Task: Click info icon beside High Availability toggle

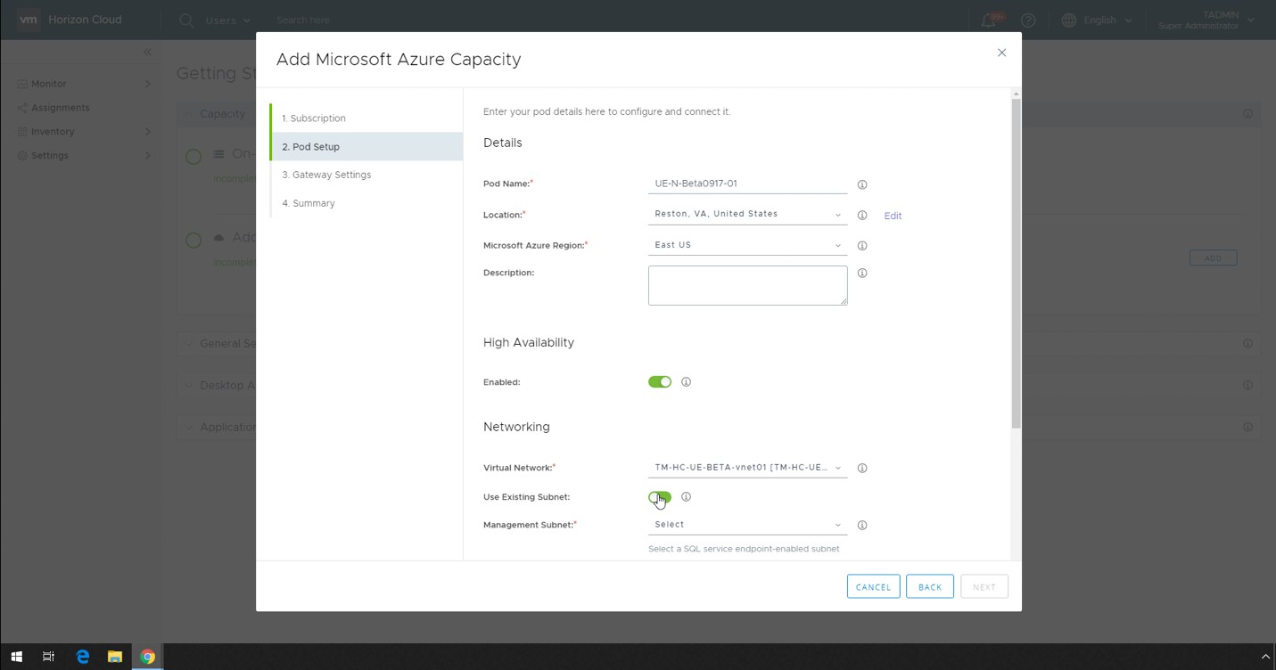Action: [x=686, y=382]
